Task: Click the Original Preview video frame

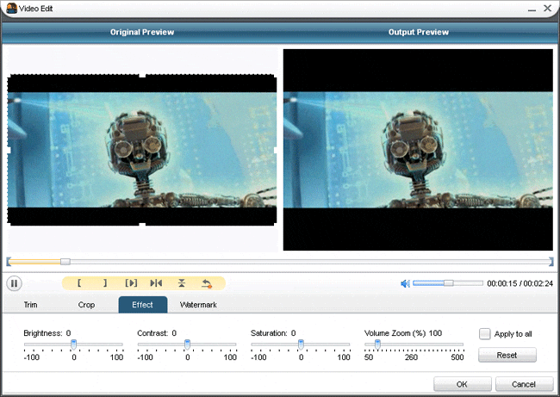Action: click(x=142, y=150)
